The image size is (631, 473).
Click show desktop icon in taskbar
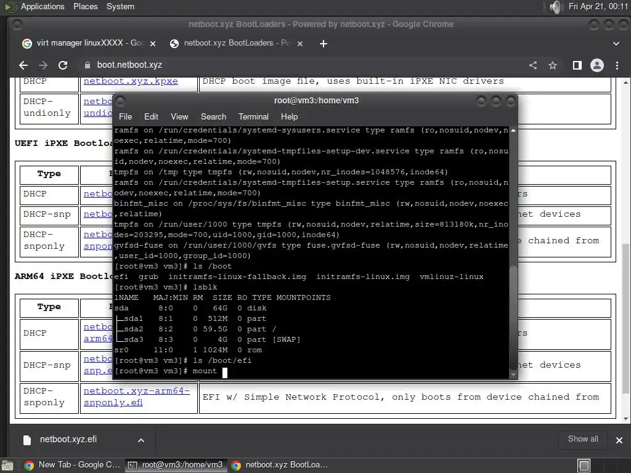(x=7, y=466)
